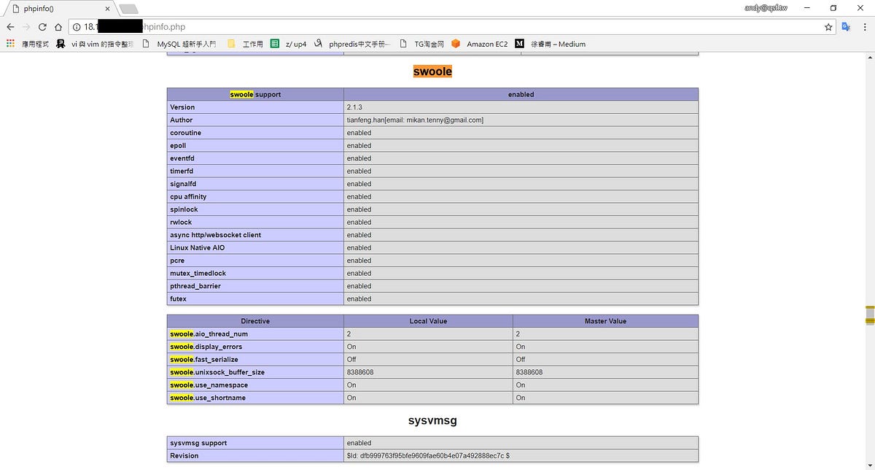The image size is (875, 470).
Task: Open a new browser tab
Action: coord(128,8)
